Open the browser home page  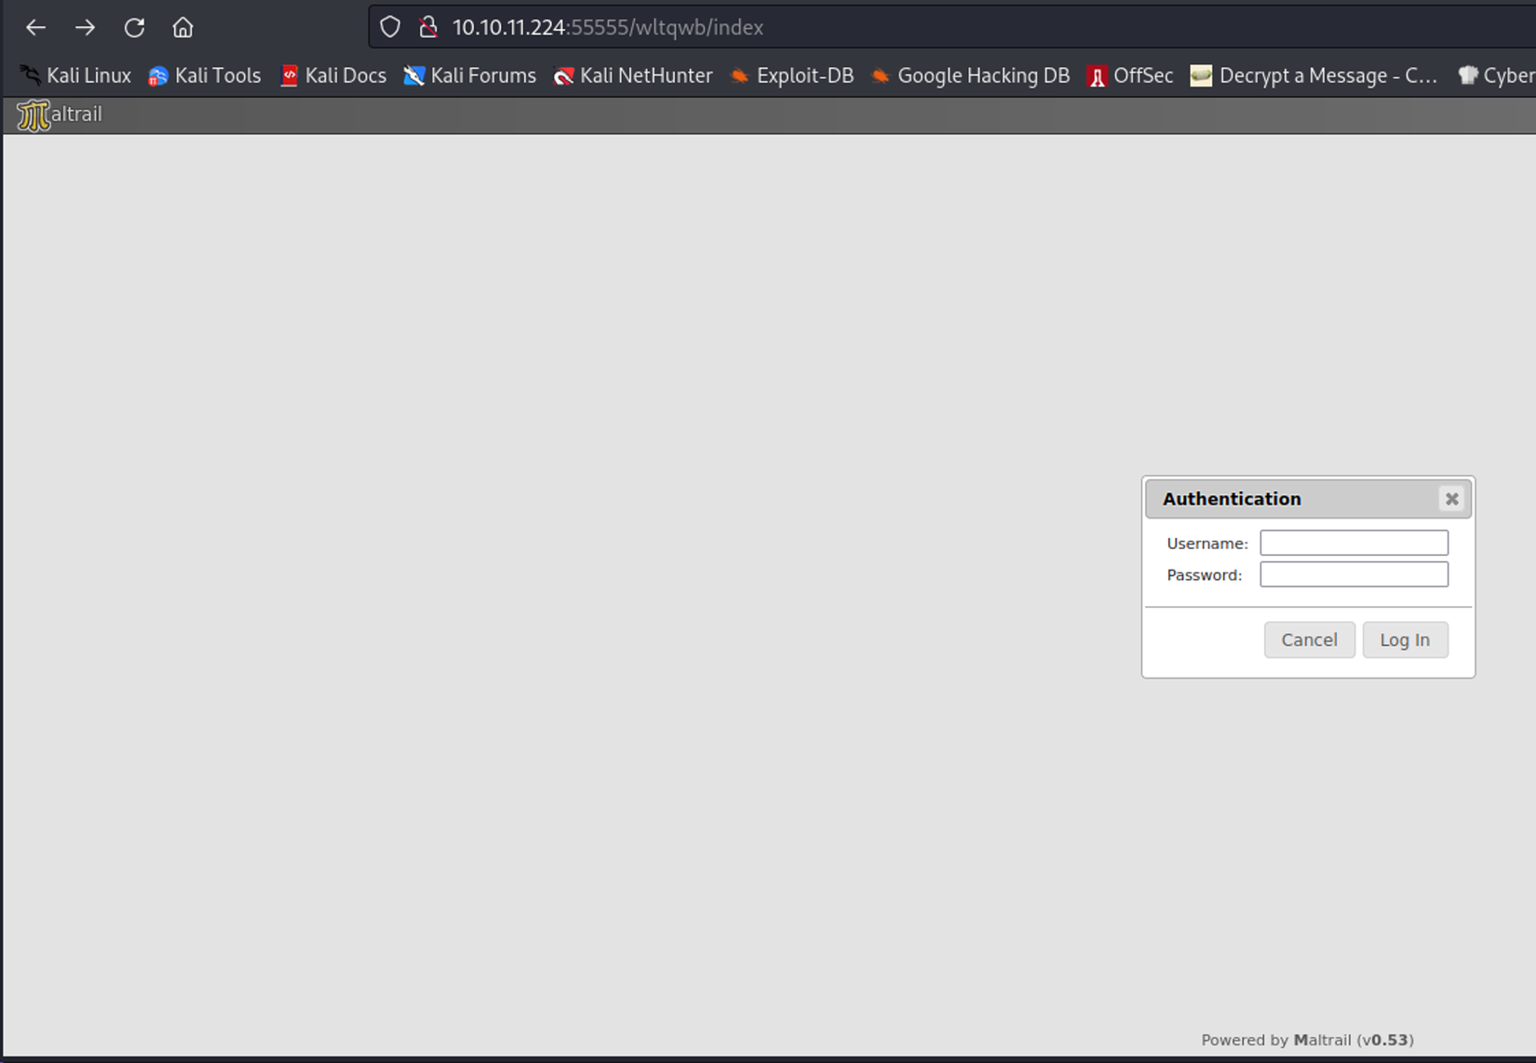pyautogui.click(x=182, y=28)
